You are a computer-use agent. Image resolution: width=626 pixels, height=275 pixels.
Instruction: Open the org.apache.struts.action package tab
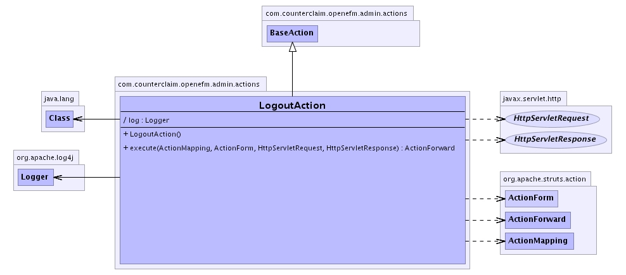(545, 178)
